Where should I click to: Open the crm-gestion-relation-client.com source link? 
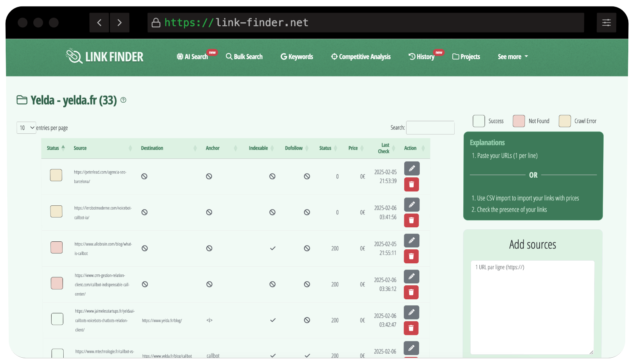[x=102, y=285]
